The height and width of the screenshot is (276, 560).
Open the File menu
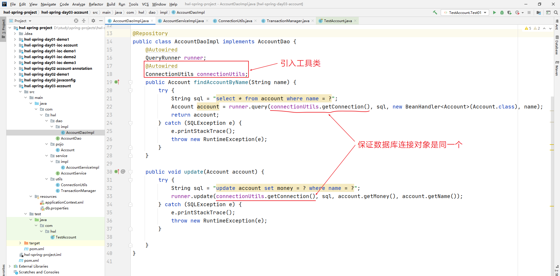tap(13, 4)
